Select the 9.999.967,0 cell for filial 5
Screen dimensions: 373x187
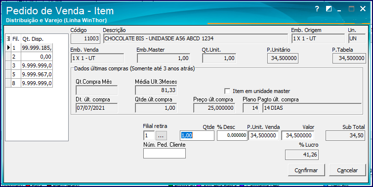tap(37, 74)
